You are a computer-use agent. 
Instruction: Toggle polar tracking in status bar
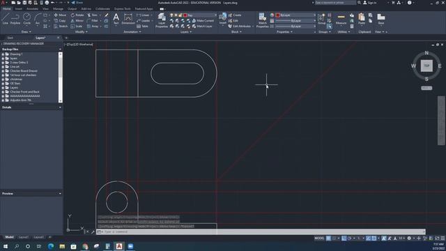coord(350,238)
